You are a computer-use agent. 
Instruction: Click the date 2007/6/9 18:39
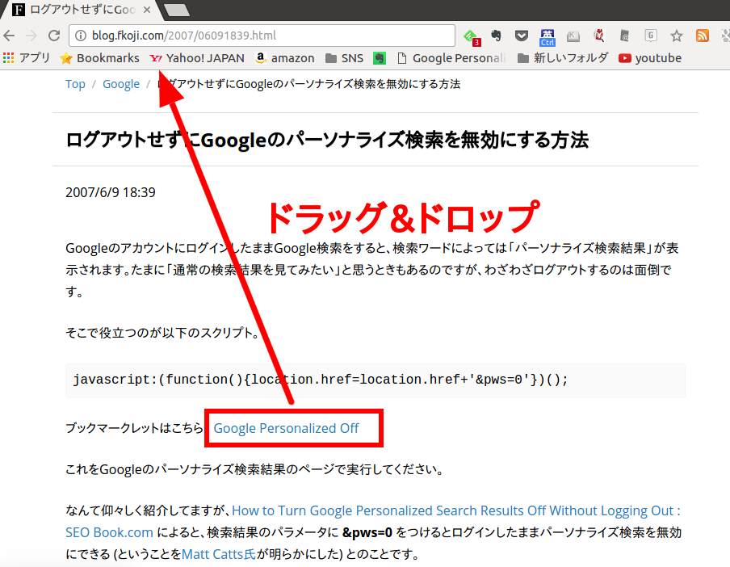[111, 192]
